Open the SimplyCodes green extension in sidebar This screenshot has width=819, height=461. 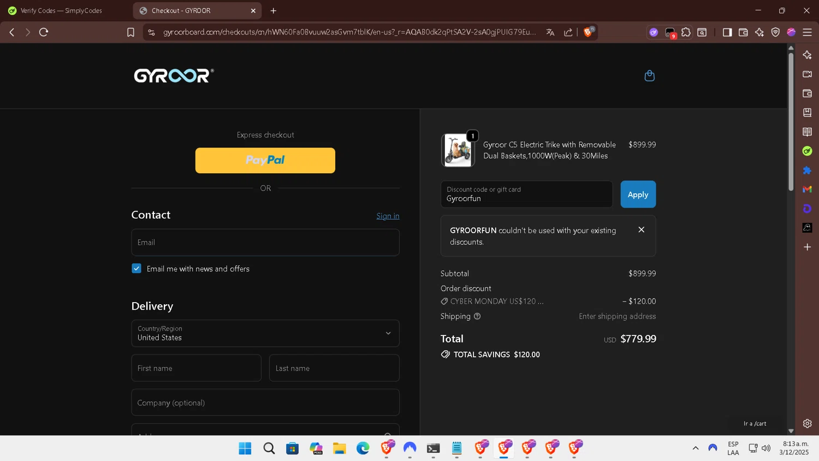click(807, 151)
